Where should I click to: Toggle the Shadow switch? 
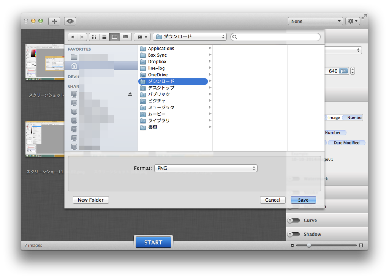[294, 234]
